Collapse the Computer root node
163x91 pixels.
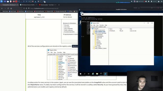pyautogui.click(x=91, y=29)
